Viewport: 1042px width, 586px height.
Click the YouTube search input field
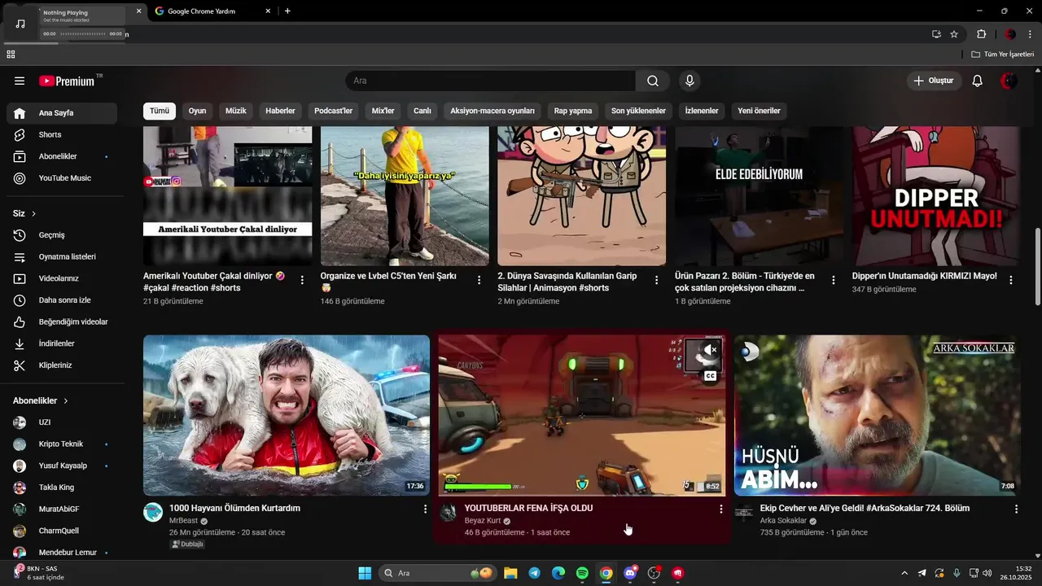click(x=490, y=81)
